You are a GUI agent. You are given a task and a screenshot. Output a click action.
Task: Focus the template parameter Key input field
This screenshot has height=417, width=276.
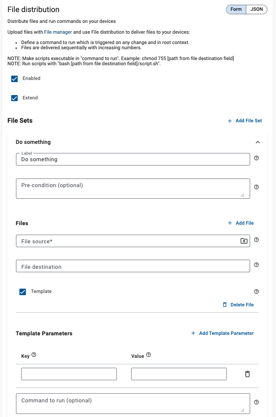pyautogui.click(x=69, y=374)
